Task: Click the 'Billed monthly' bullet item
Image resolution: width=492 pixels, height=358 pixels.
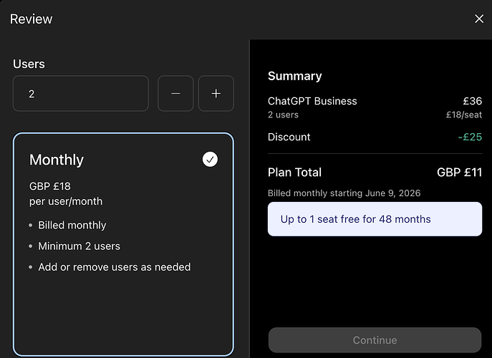Action: pyautogui.click(x=72, y=226)
